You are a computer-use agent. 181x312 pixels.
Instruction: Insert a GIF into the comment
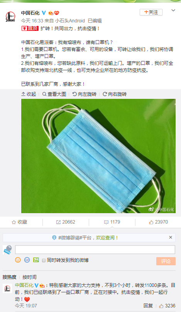[x=27, y=260]
